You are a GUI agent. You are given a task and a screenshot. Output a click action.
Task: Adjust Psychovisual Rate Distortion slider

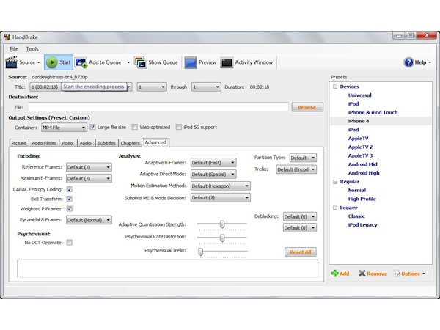222,238
